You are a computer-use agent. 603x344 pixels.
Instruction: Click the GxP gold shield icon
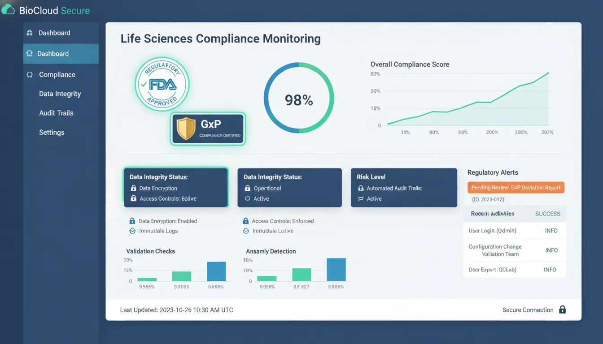tap(186, 129)
